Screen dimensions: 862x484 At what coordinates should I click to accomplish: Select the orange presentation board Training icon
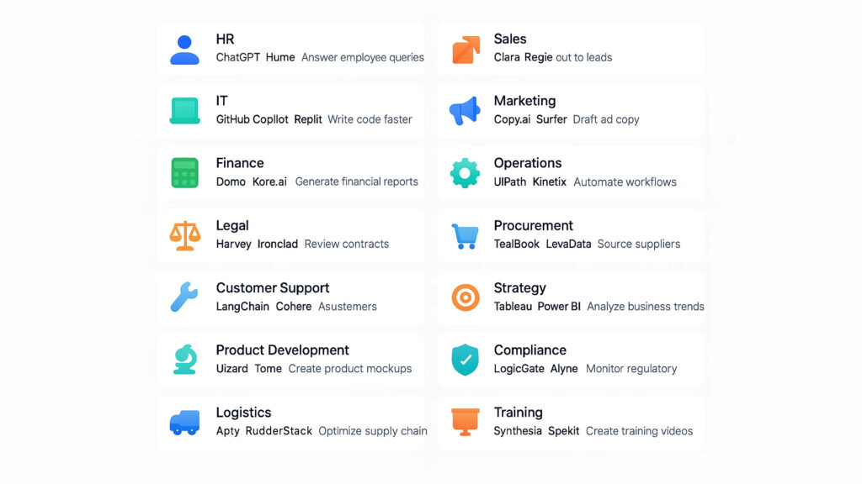(x=465, y=422)
